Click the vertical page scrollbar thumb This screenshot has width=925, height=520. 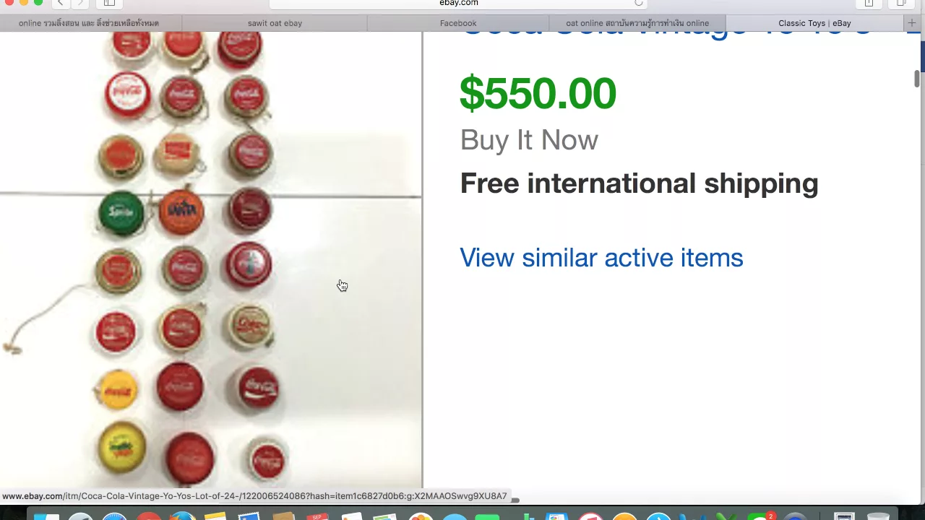coord(917,79)
